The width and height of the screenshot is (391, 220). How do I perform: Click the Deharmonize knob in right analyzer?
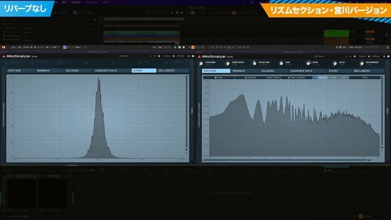pyautogui.click(x=362, y=64)
